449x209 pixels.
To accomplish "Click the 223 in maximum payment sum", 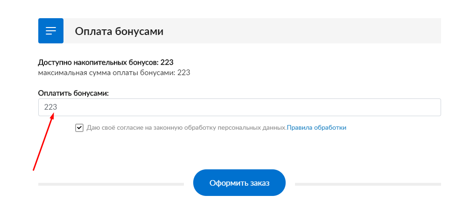I will click(x=183, y=72).
